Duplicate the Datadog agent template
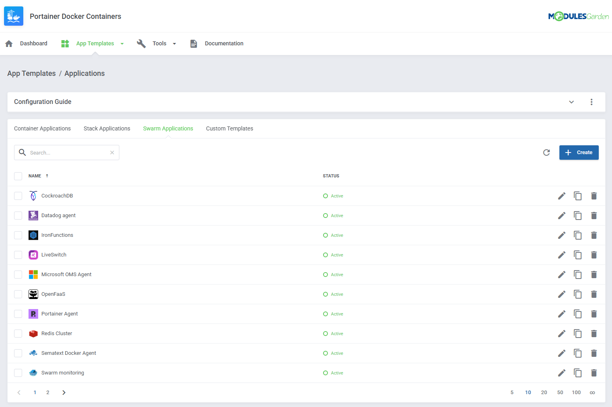The image size is (612, 407). click(x=578, y=215)
